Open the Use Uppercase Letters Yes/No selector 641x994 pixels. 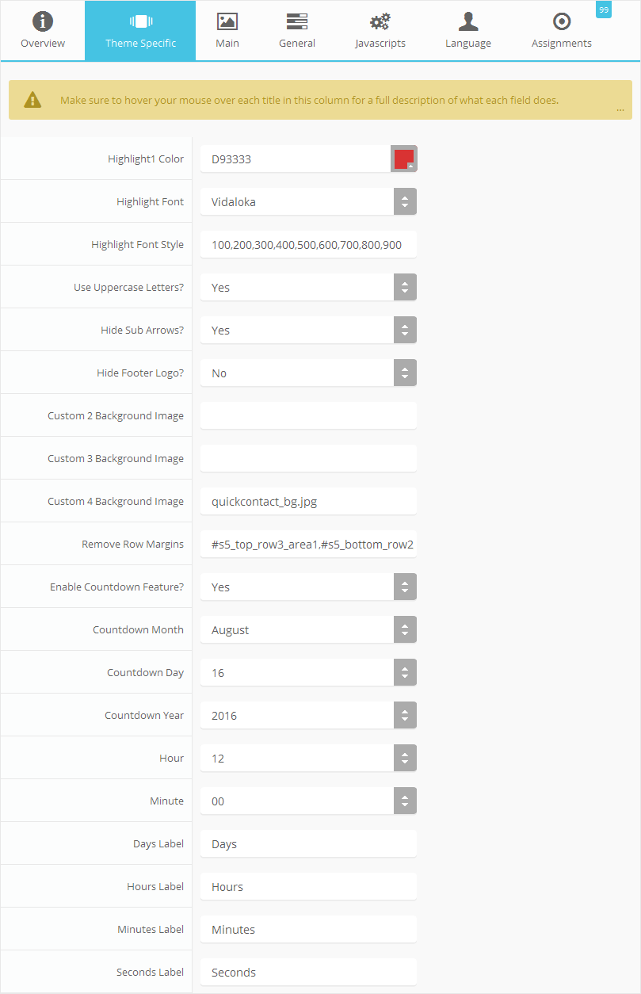[308, 287]
